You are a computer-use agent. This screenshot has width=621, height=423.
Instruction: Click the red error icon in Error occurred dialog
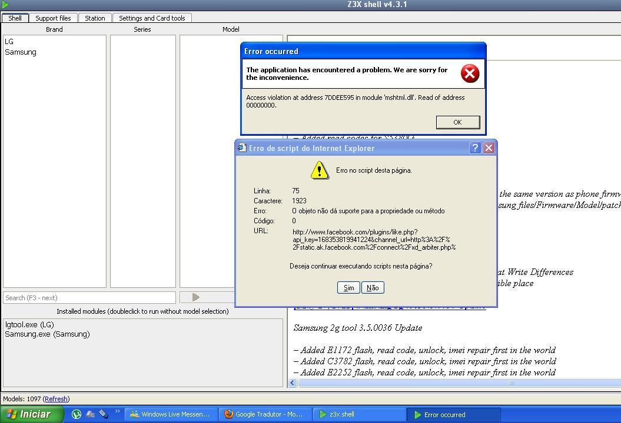(x=470, y=73)
